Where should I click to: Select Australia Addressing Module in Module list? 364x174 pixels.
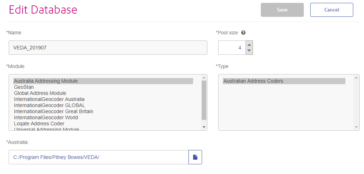tap(103, 81)
